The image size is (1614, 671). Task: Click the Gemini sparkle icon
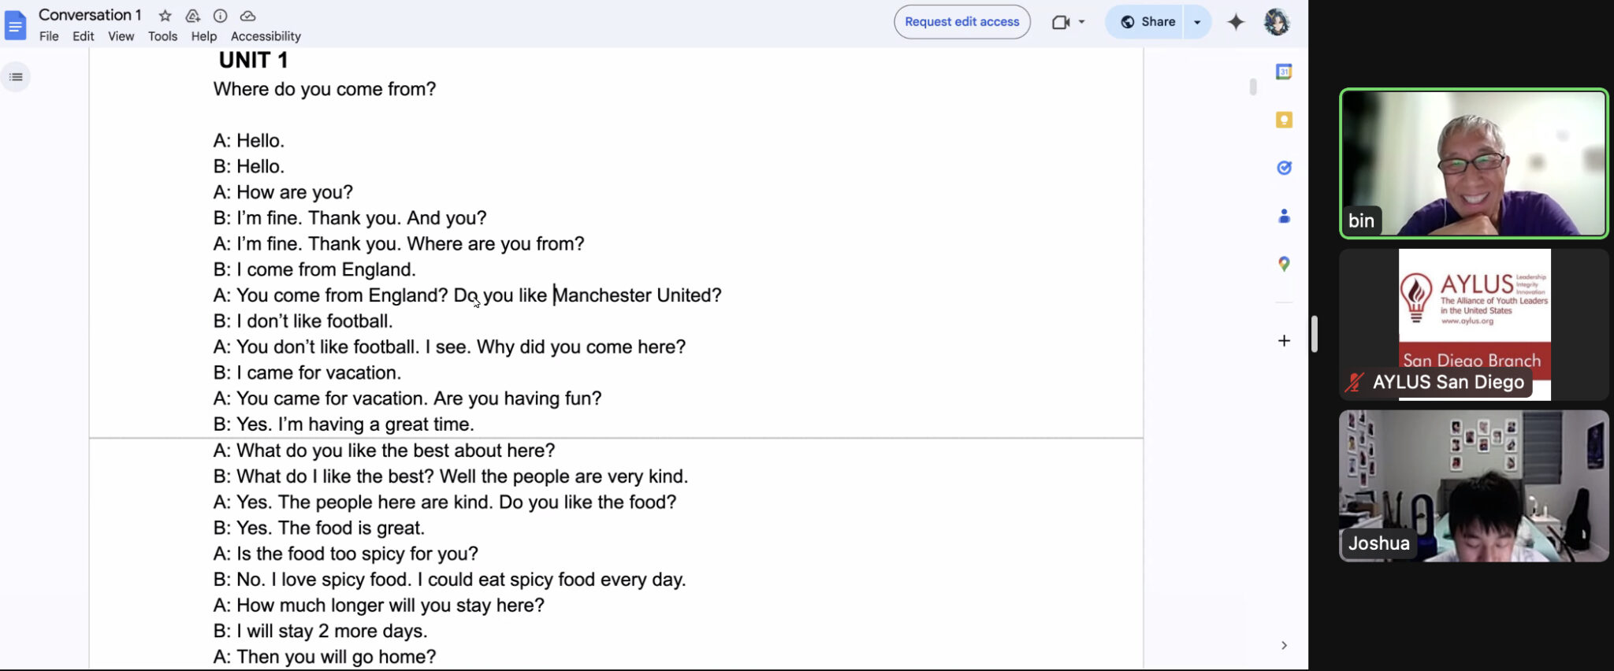pyautogui.click(x=1236, y=22)
